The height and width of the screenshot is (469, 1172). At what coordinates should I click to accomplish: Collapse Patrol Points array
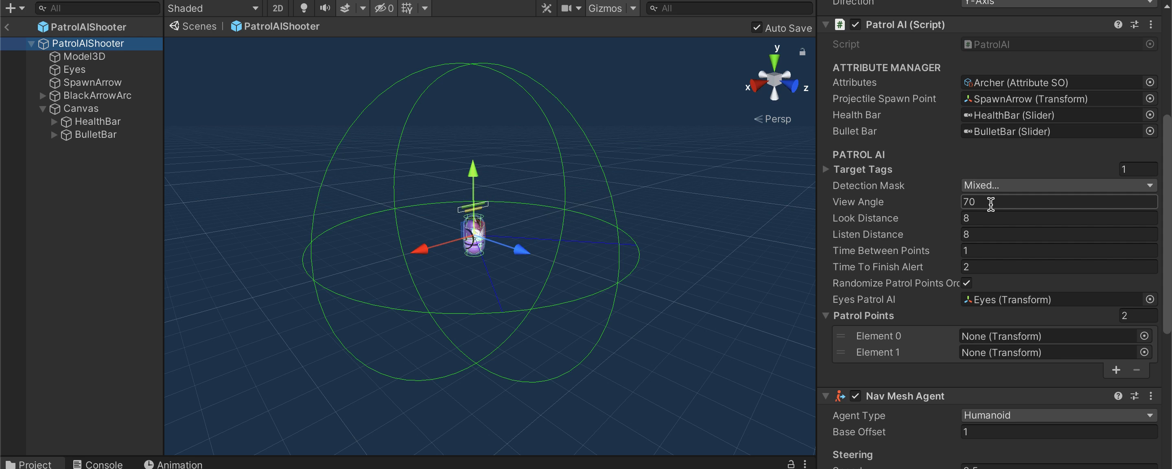[825, 315]
